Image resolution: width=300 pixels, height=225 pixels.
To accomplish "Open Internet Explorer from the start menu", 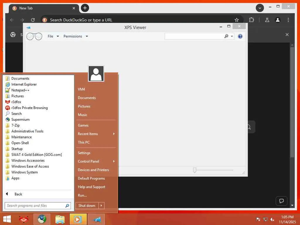I will [24, 84].
